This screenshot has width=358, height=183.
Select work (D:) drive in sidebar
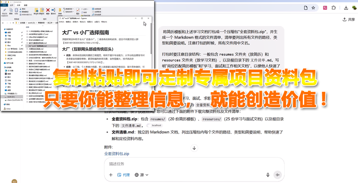(x=11, y=97)
